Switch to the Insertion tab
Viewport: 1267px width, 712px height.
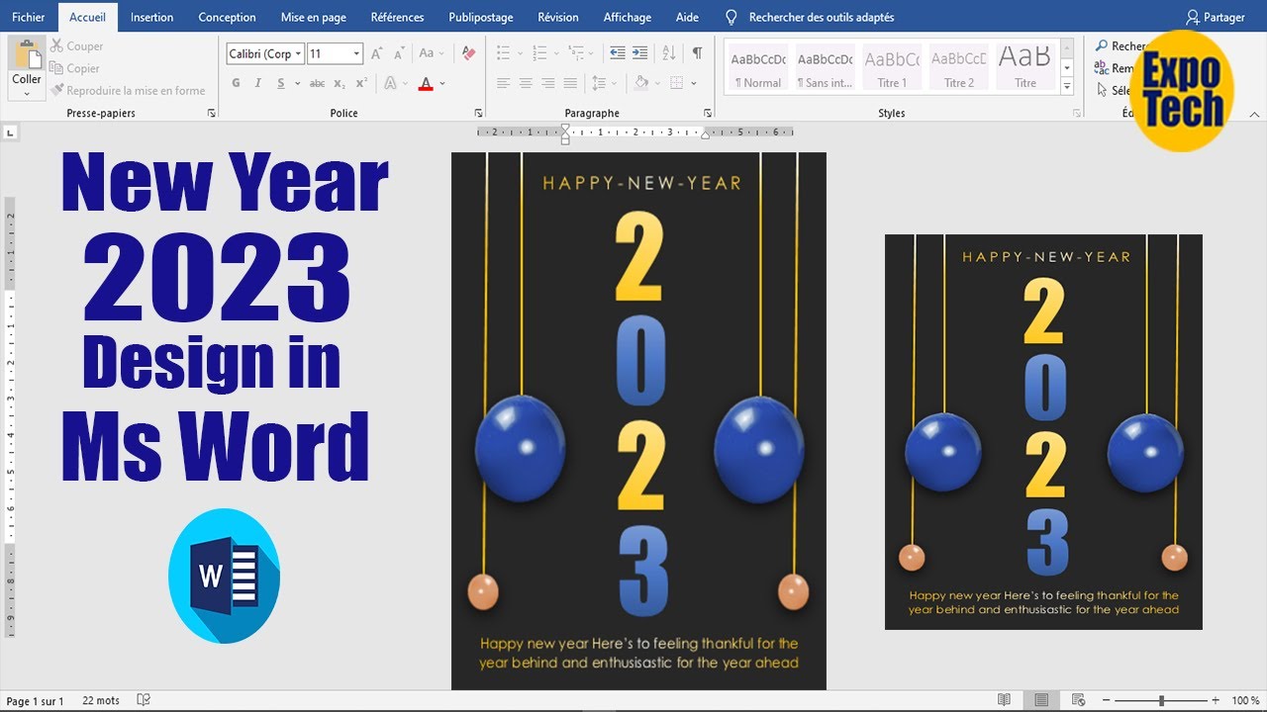(151, 17)
